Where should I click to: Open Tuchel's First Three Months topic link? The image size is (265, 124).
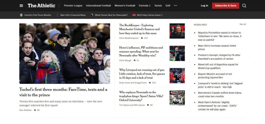tap(38, 15)
